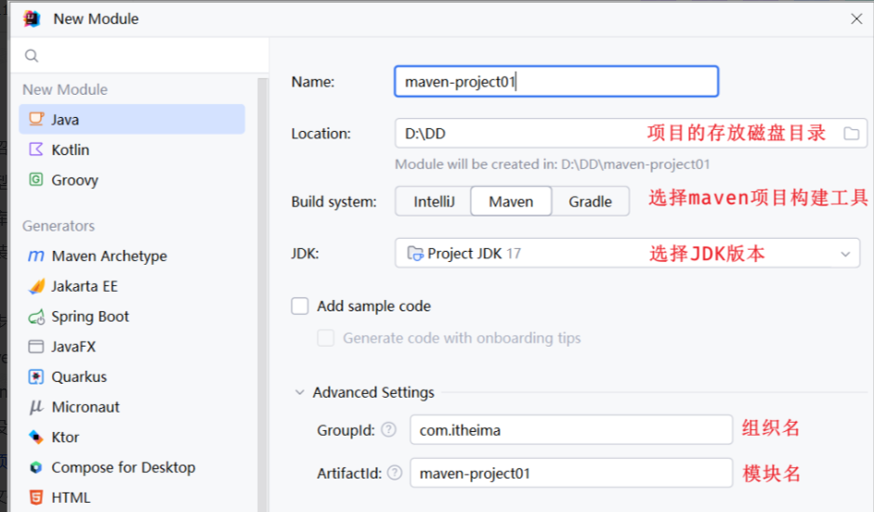Image resolution: width=874 pixels, height=512 pixels.
Task: Open the JDK version dropdown
Action: [844, 254]
